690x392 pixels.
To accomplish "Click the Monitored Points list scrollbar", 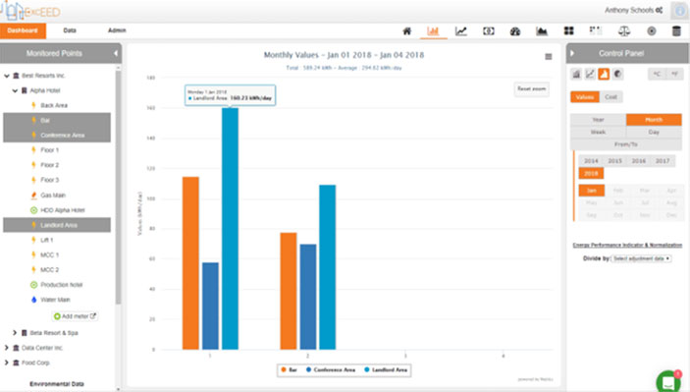I will (x=118, y=188).
